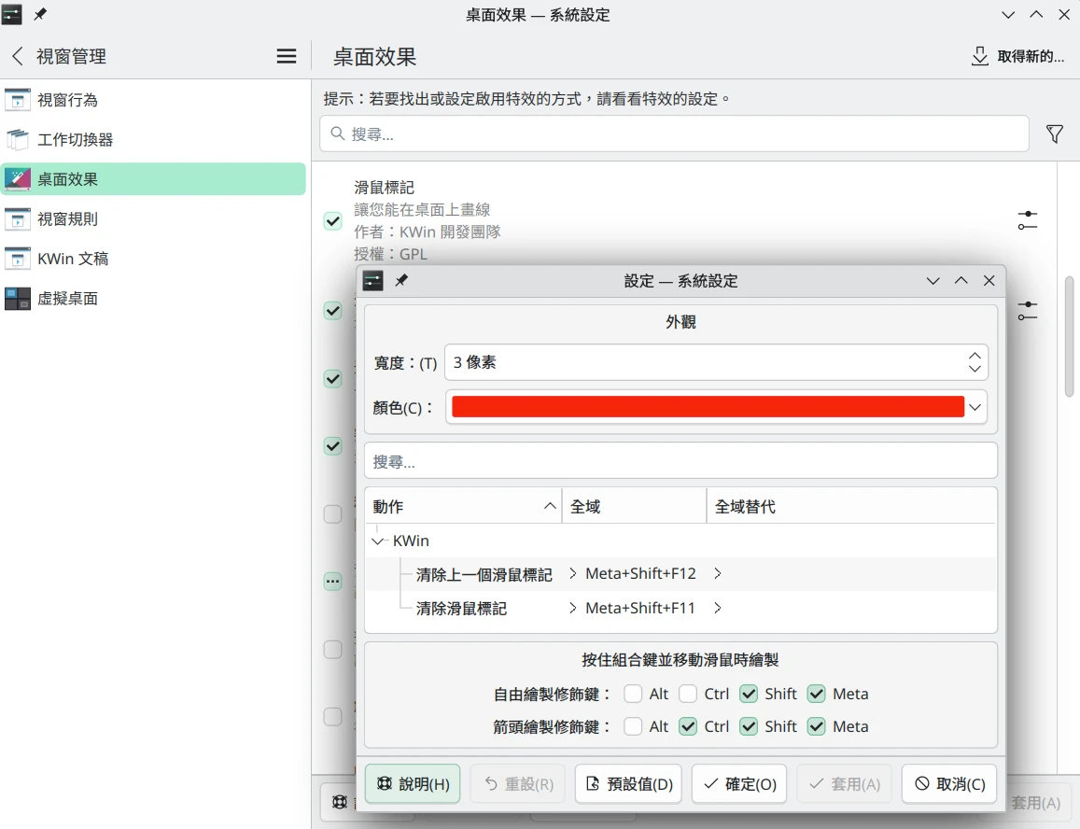Select 虛擬桌面 icon in sidebar

coord(18,299)
